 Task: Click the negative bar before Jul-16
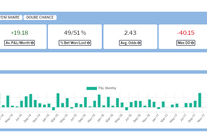point(127,108)
